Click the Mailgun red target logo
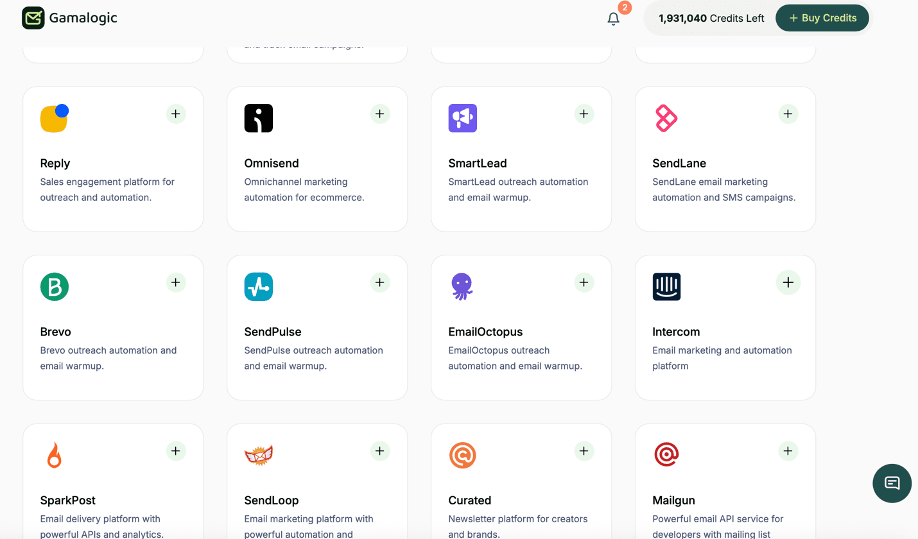Screen dimensions: 918x539 (666, 455)
